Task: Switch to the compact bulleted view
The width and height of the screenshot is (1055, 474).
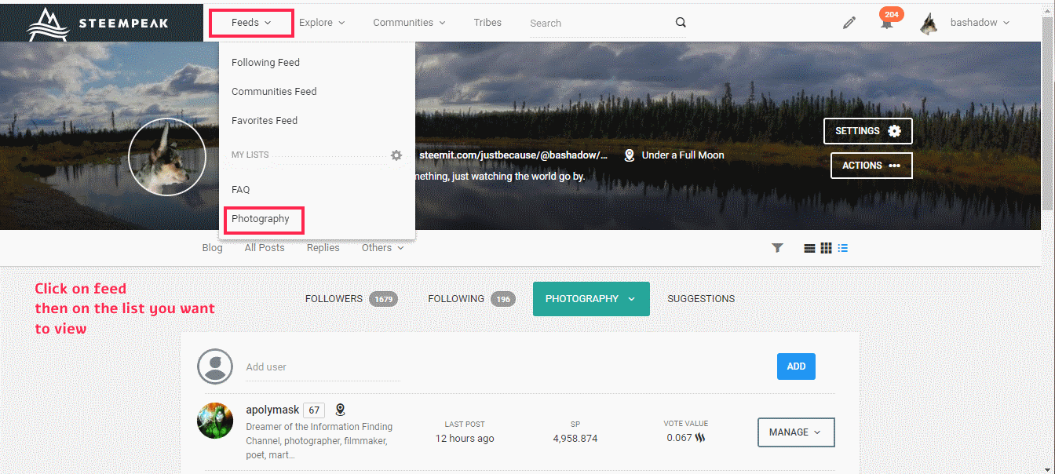Action: tap(843, 248)
